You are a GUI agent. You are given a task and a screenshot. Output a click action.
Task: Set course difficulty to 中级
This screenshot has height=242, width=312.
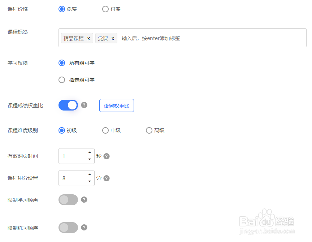tap(105, 130)
